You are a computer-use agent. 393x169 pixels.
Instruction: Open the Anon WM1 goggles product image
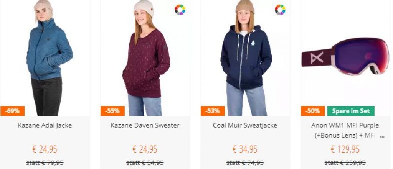point(345,58)
